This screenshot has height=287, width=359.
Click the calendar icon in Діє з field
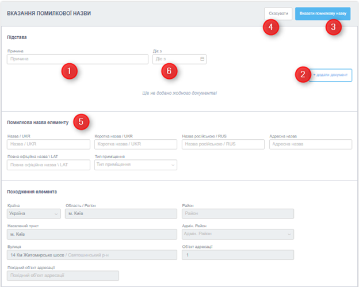point(202,59)
